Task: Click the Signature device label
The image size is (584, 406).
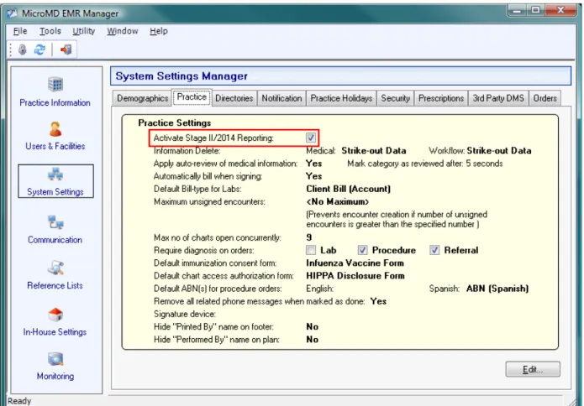Action: click(x=185, y=314)
